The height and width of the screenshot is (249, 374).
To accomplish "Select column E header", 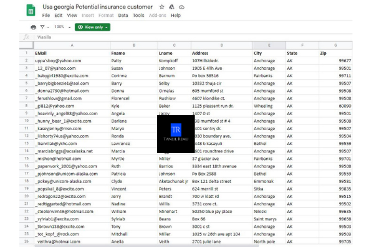I will [x=269, y=45].
